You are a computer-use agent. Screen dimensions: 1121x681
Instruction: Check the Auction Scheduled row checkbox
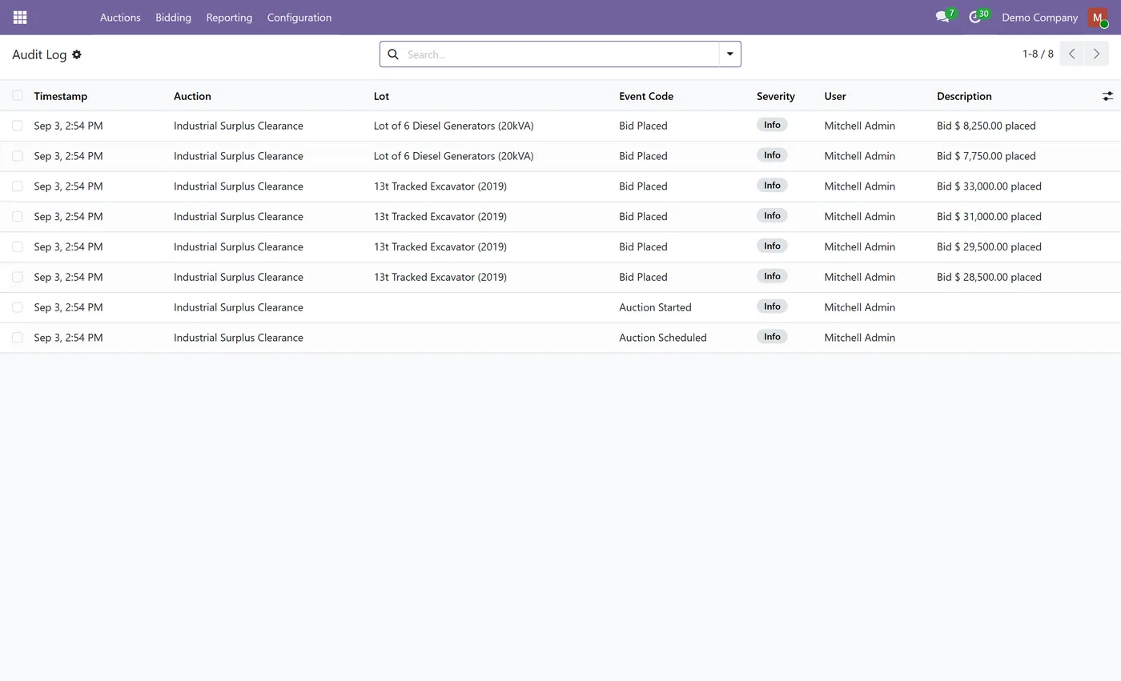tap(18, 338)
